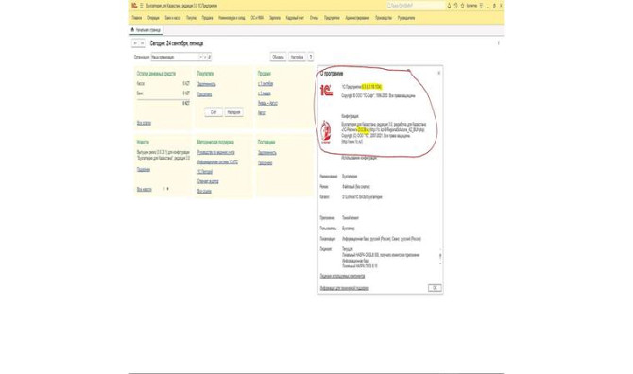This screenshot has height=374, width=633.
Task: Open the Продажа menu section
Action: (207, 18)
